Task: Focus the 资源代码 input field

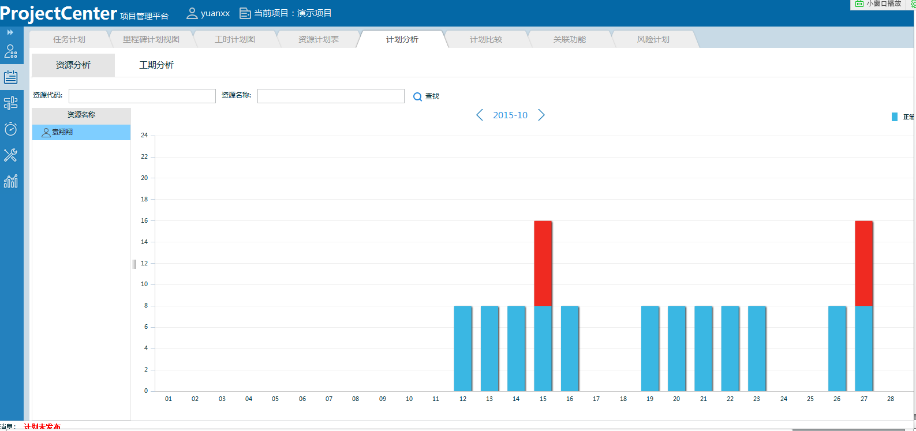Action: tap(142, 96)
